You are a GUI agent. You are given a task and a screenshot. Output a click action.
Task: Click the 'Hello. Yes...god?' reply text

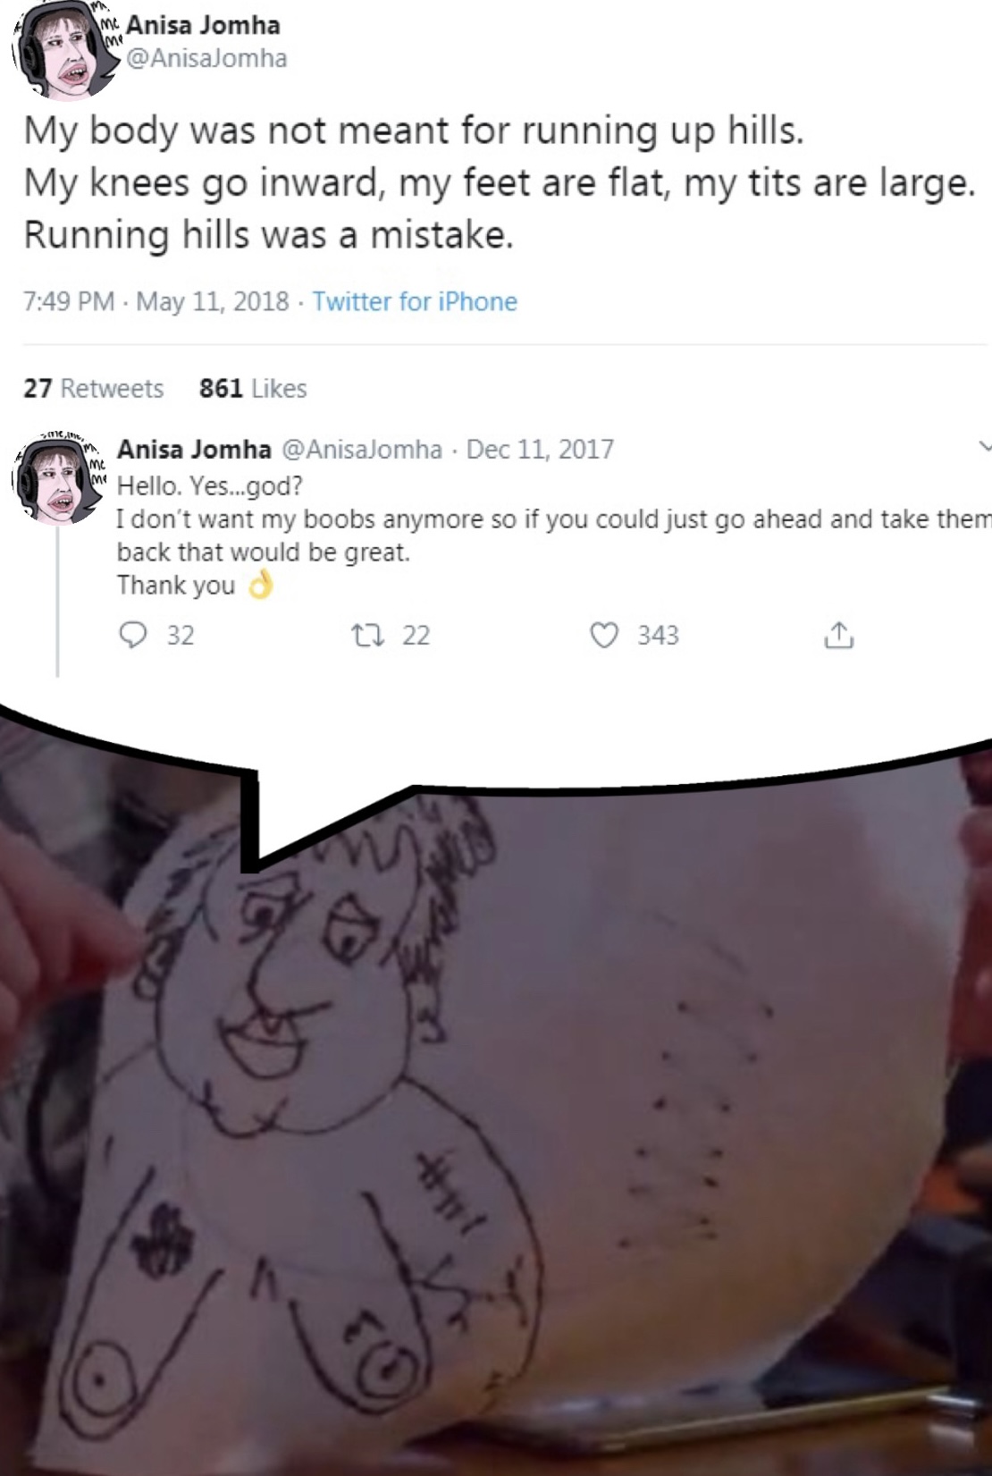coord(210,486)
